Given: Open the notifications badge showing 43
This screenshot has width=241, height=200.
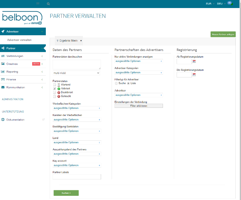Looking at the screenshot, I should pyautogui.click(x=229, y=3).
